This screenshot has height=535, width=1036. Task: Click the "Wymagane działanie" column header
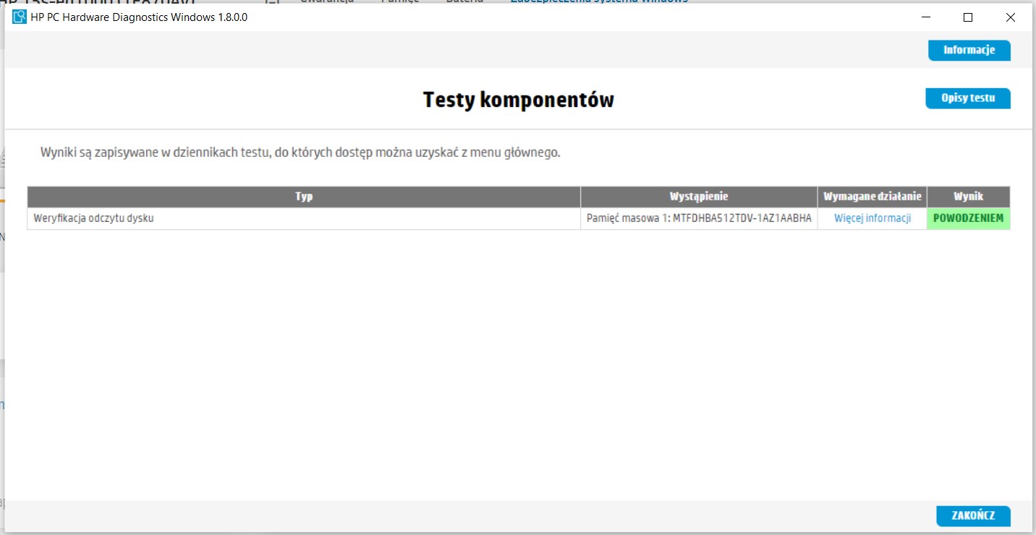pos(871,196)
